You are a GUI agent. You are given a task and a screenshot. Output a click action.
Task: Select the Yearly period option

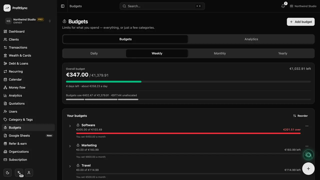click(283, 53)
